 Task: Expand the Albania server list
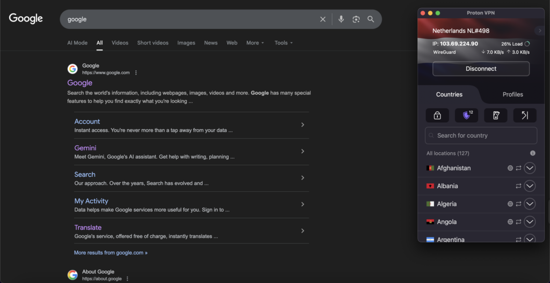(530, 186)
